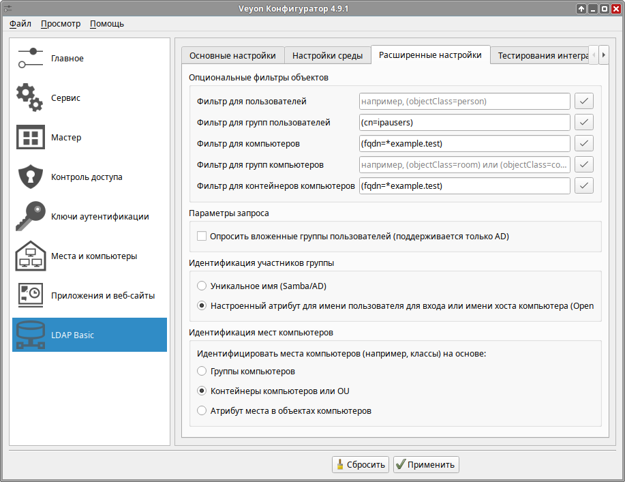
Task: Select the LDAP Basic label
Action: pyautogui.click(x=72, y=335)
